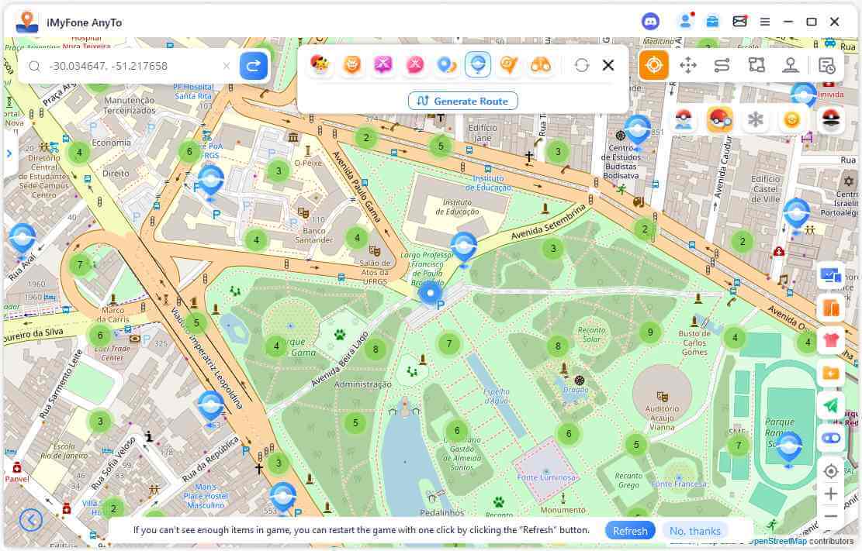
Task: Open the user account icon
Action: pyautogui.click(x=686, y=22)
